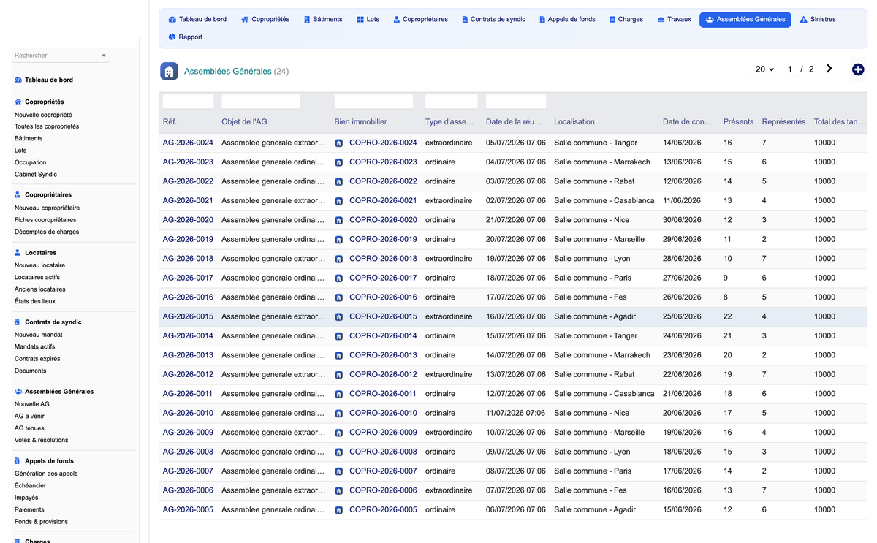The height and width of the screenshot is (543, 877).
Task: Open AG a venir sidebar link
Action: (x=29, y=416)
